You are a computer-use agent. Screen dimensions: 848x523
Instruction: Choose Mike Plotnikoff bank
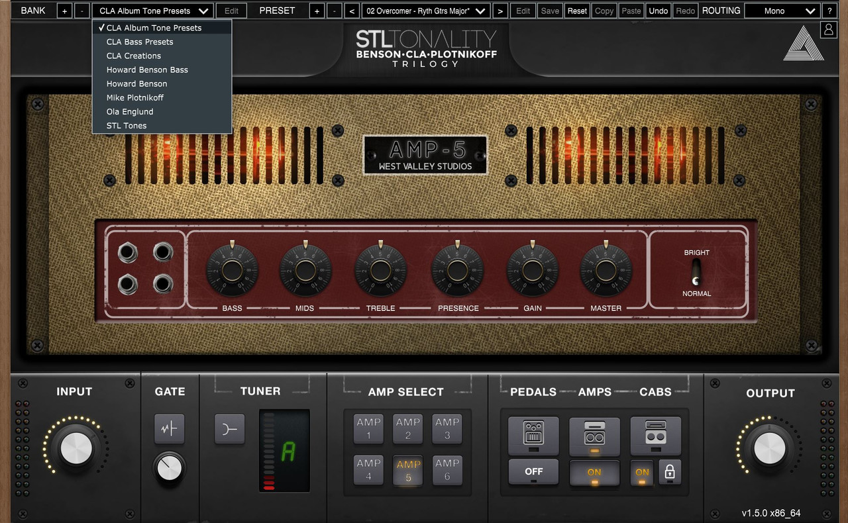[162, 97]
